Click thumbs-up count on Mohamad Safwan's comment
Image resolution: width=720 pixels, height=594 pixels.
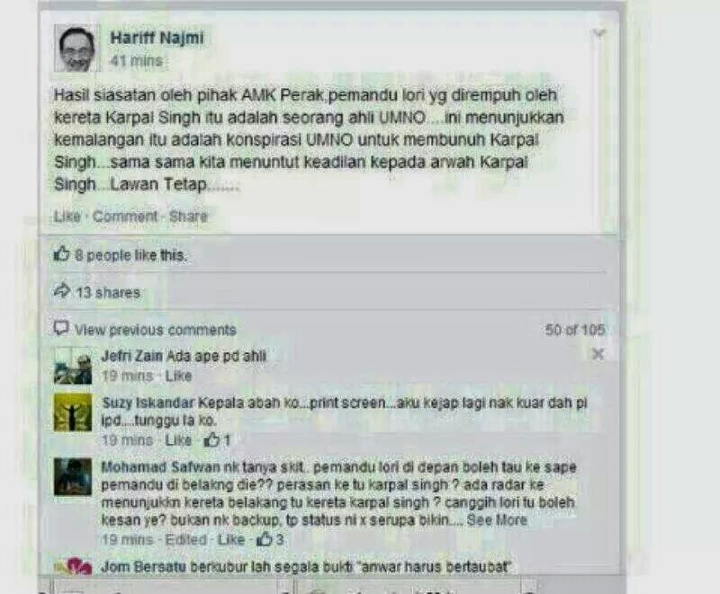(x=270, y=539)
